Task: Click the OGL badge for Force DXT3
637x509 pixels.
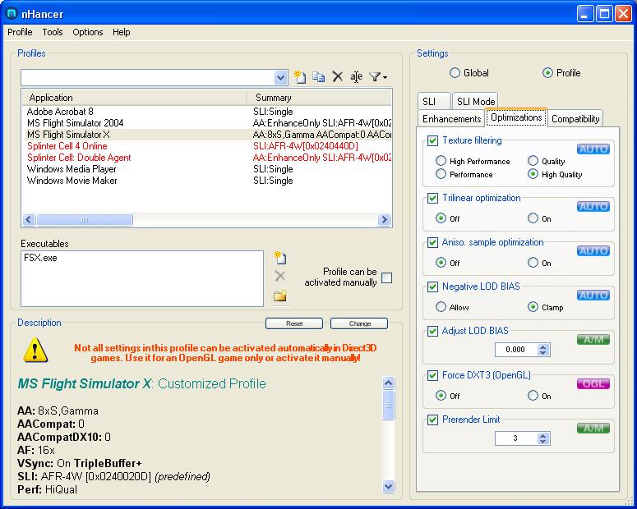Action: coord(593,383)
